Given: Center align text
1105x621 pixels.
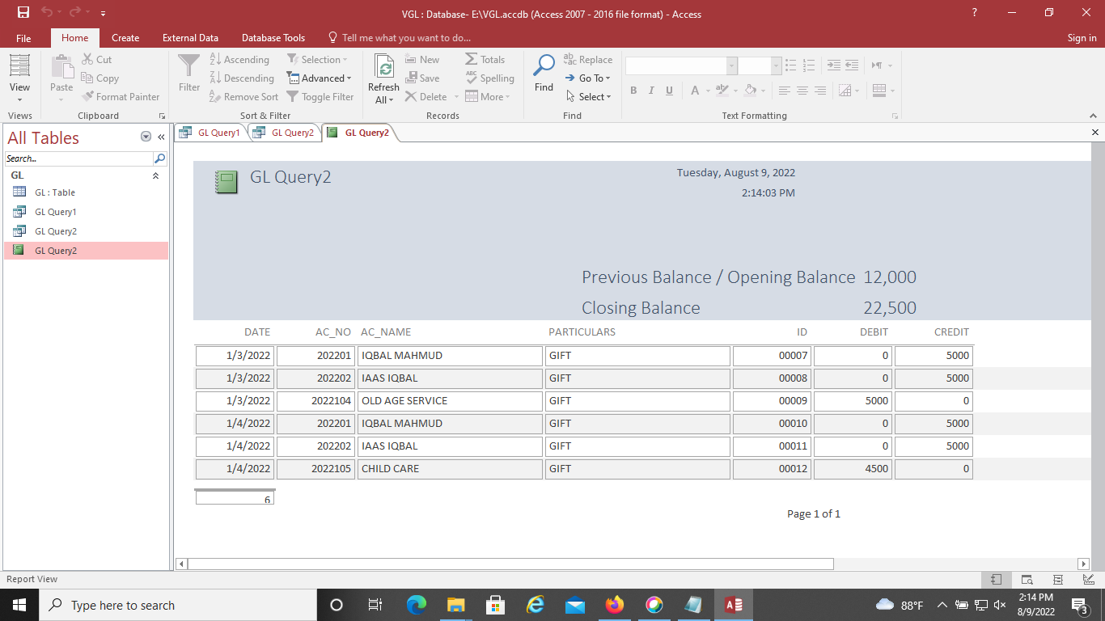Looking at the screenshot, I should [802, 91].
